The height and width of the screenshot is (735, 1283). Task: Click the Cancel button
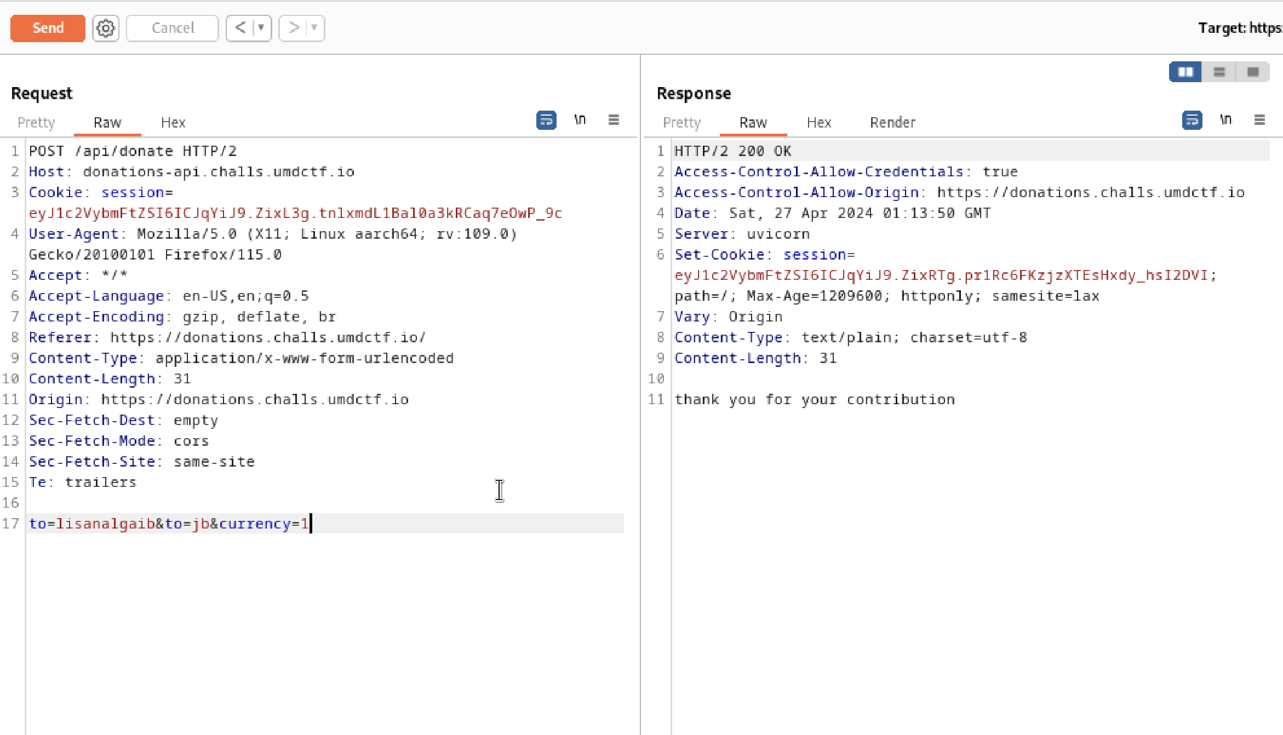coord(173,28)
